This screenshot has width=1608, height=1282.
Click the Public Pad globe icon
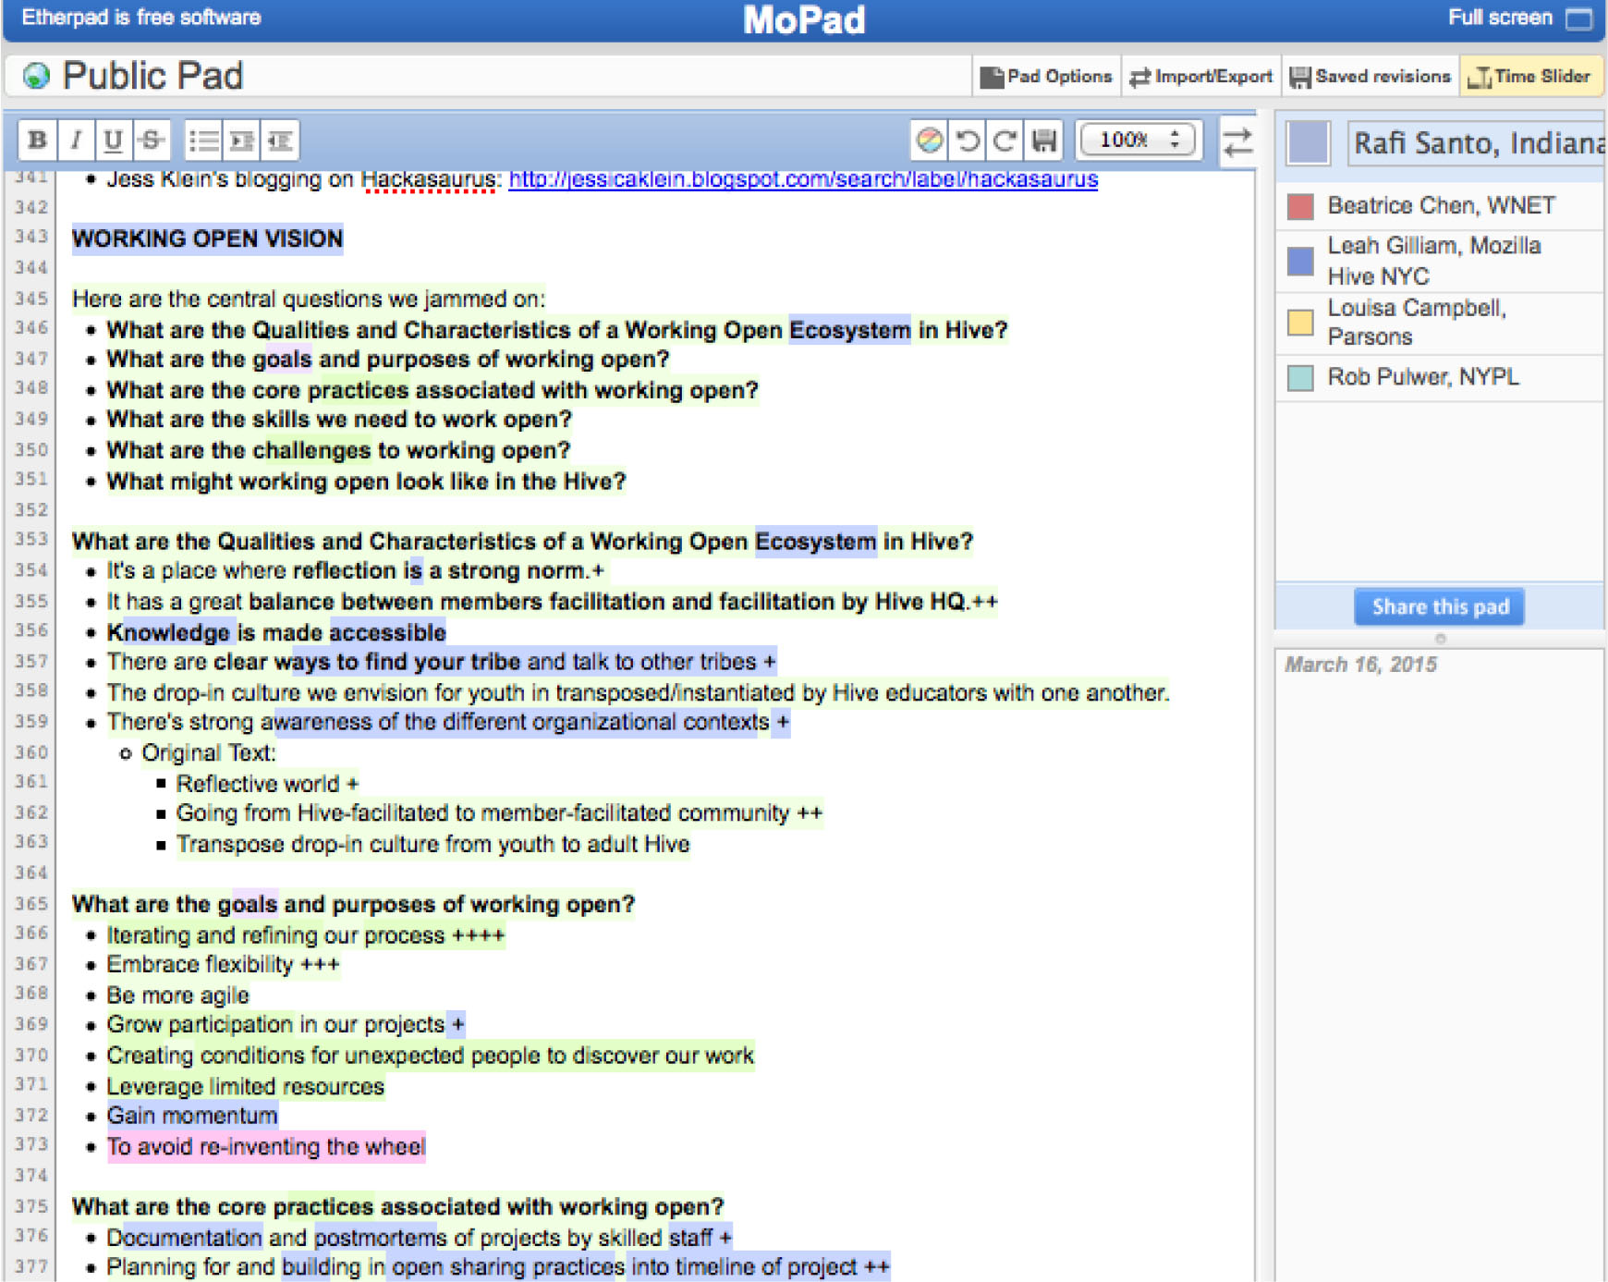tap(36, 76)
